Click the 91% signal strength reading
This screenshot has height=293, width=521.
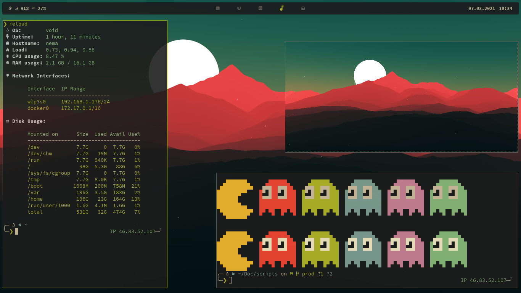click(24, 8)
